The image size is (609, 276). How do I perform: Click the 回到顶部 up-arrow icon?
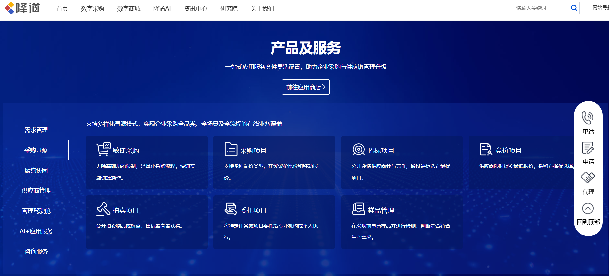pos(588,208)
